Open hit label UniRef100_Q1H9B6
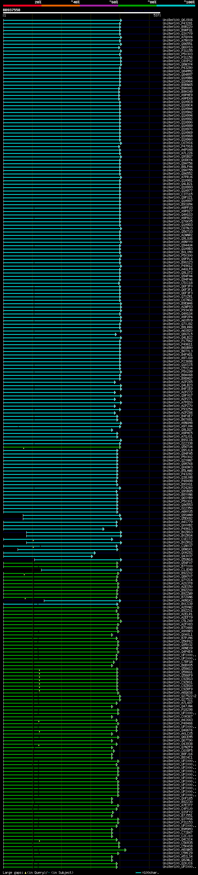Screen dimensions: 198x875 (178, 78)
